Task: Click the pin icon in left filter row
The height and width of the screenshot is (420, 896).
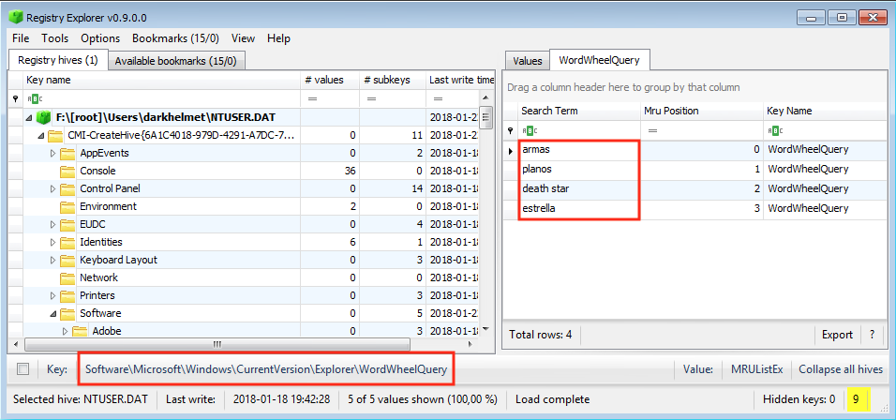Action: (x=14, y=97)
